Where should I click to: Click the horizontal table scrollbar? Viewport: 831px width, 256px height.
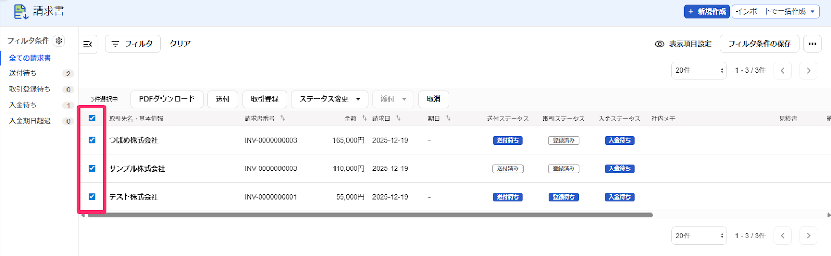tap(370, 215)
